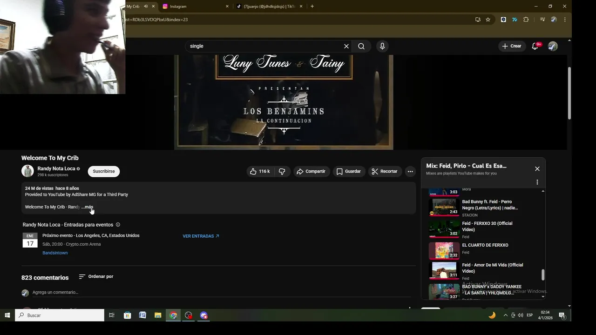Open media controls icon in Chrome toolbar
Image resolution: width=596 pixels, height=335 pixels.
pos(542,20)
